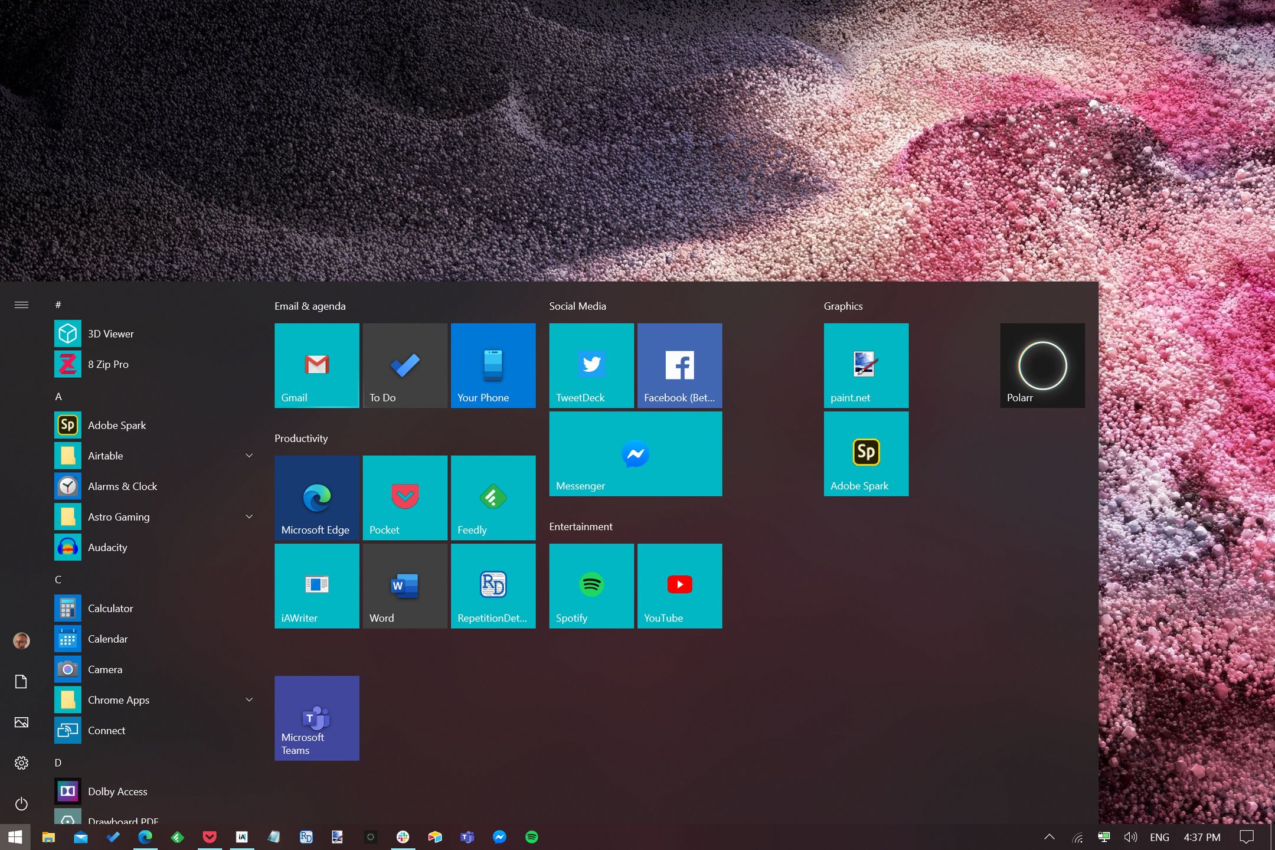Launch the YouTube tile
1275x850 pixels.
click(x=679, y=586)
